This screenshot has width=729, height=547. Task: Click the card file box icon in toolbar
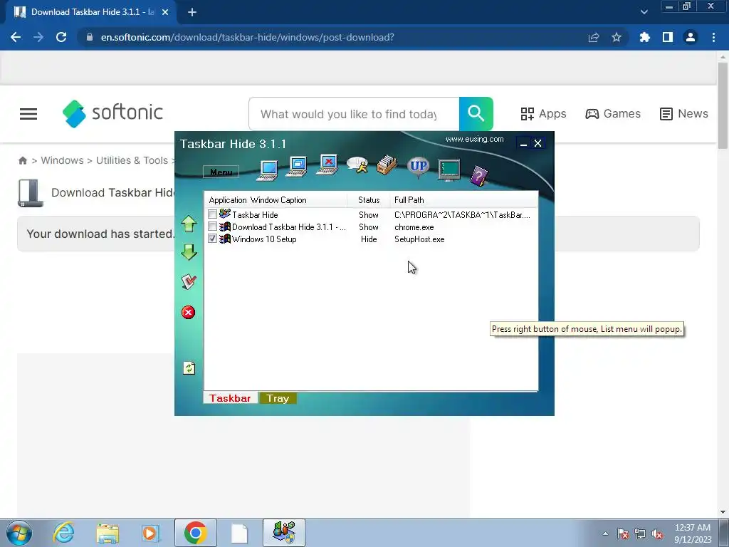click(x=387, y=165)
